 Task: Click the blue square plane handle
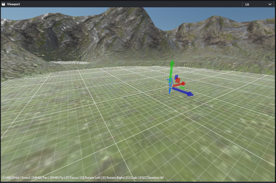pyautogui.click(x=176, y=77)
